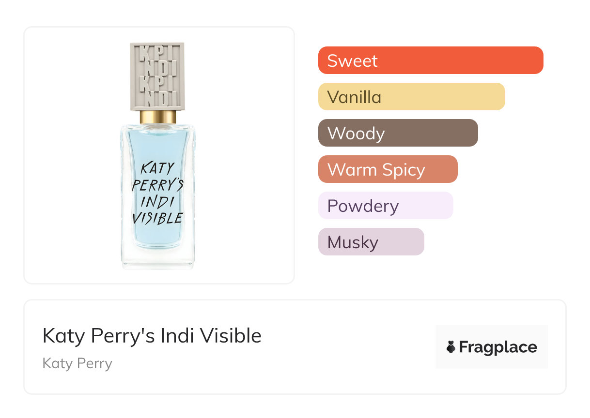Pick the Warm Spicy accord bar
This screenshot has height=418, width=590.
(388, 169)
